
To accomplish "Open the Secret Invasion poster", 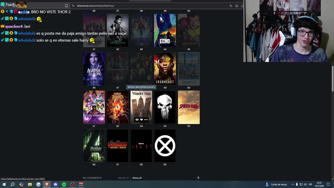I will [x=118, y=30].
